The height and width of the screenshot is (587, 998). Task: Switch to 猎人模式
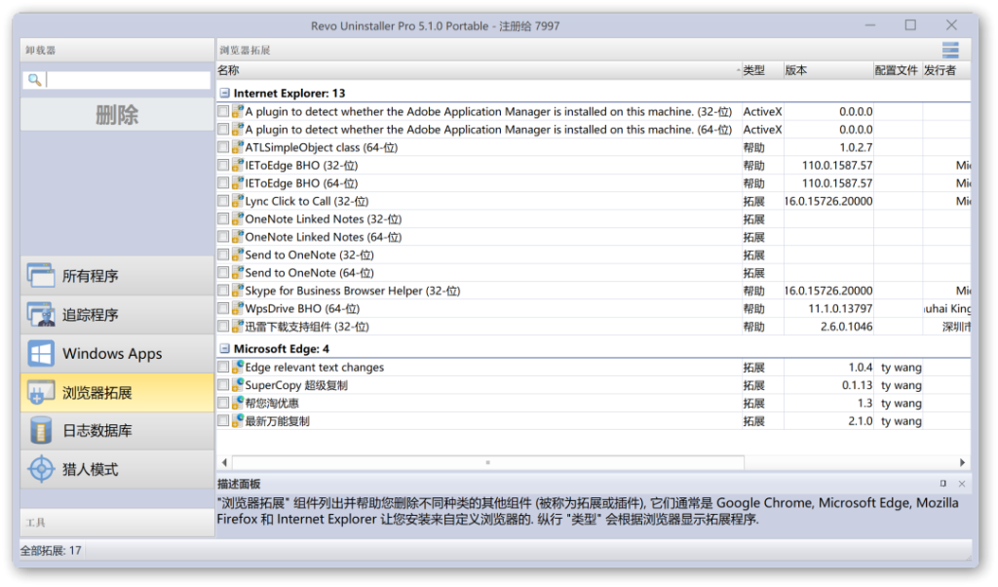tap(117, 469)
